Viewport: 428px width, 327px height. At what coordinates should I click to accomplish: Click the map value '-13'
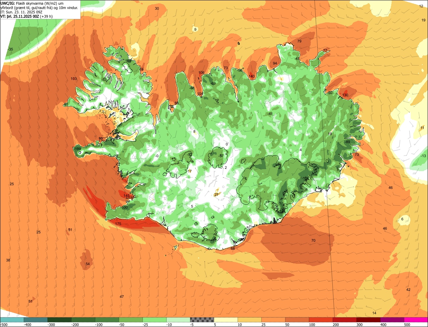tap(423, 156)
